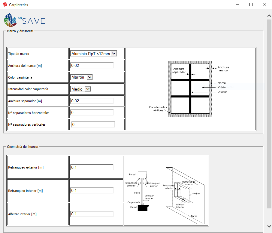This screenshot has height=233, width=272.
Task: Focus the Retranqueo interior input field
Action: [92, 190]
